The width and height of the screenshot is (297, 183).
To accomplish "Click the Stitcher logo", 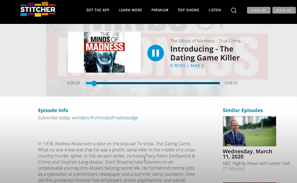I will (x=38, y=9).
